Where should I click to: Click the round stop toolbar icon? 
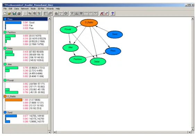pos(66,14)
